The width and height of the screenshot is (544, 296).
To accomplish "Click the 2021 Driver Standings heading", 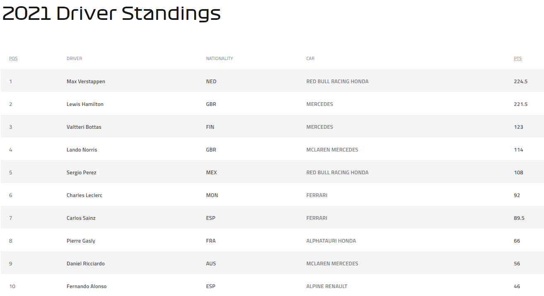I will pos(112,14).
